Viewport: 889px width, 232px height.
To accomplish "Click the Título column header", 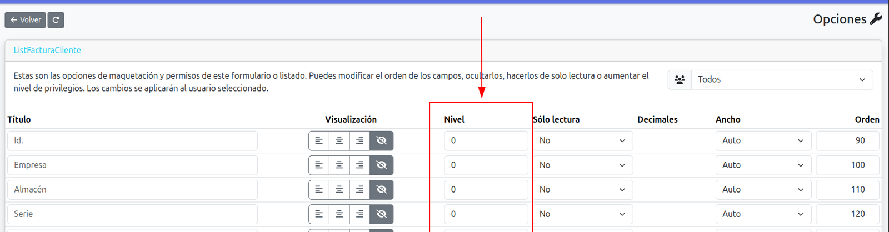I will [19, 119].
